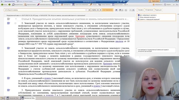
Task: Select the Федеральный document tab
Action: [46, 1]
